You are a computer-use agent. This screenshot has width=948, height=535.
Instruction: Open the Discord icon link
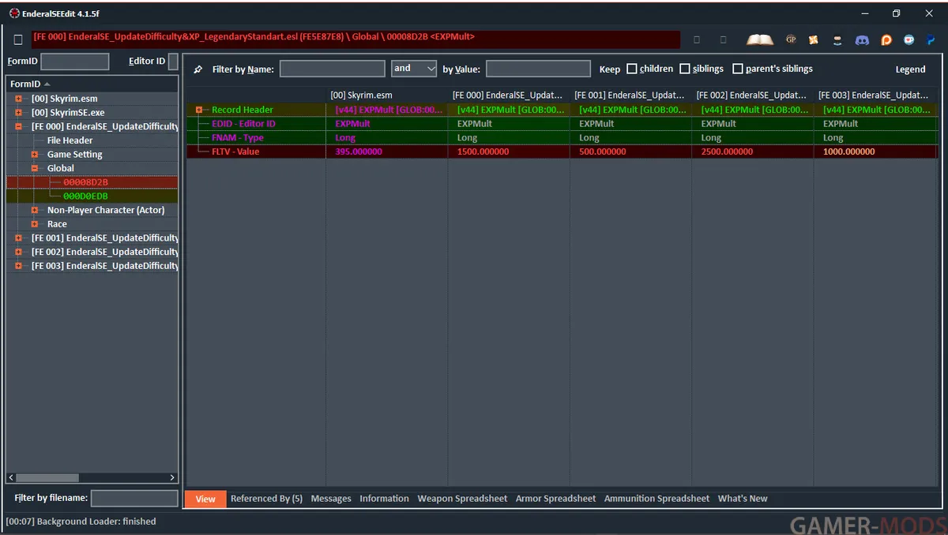[862, 39]
